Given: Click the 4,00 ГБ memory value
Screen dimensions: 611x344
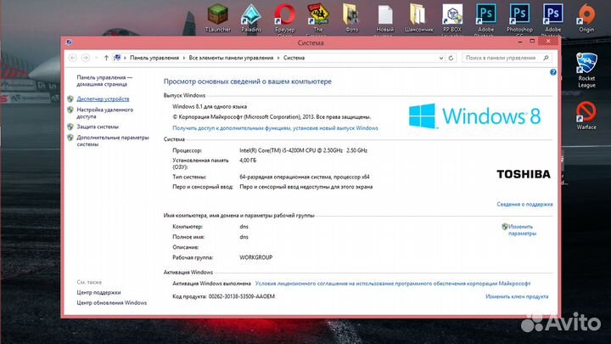Looking at the screenshot, I should click(x=248, y=161).
